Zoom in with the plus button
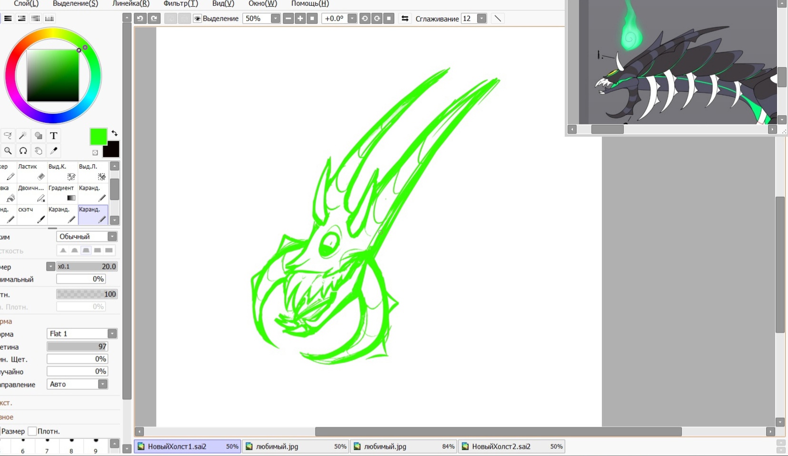This screenshot has width=788, height=456. (x=300, y=19)
